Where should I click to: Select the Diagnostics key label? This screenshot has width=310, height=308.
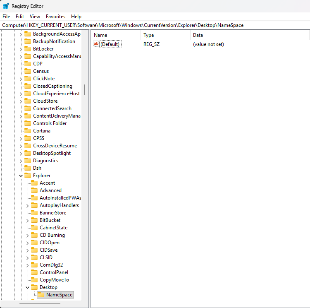coord(45,161)
